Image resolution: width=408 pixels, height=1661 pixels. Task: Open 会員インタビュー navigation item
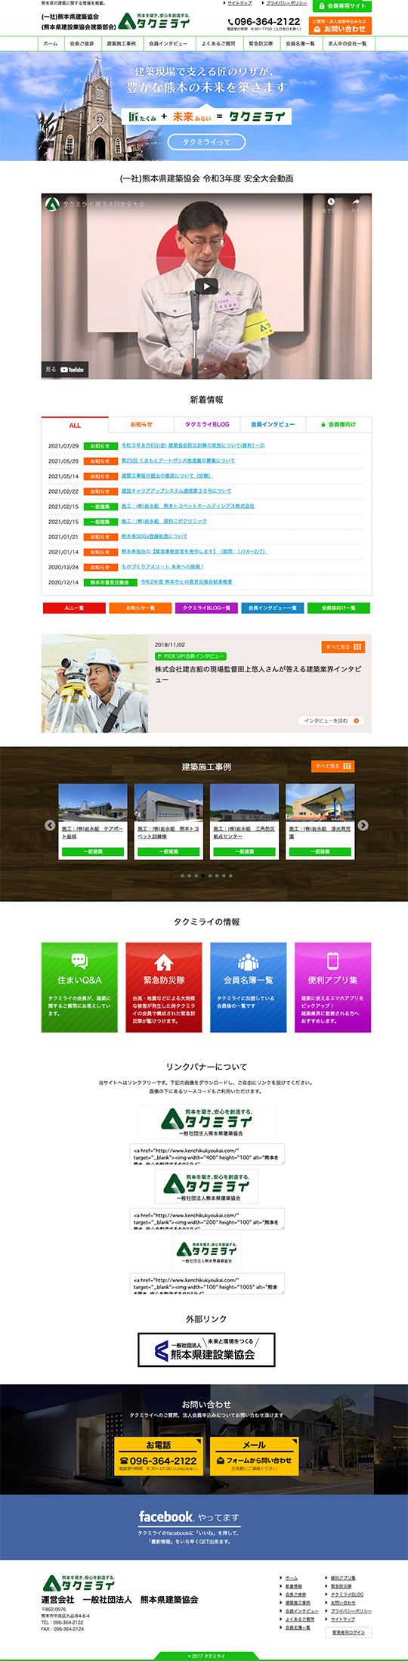pyautogui.click(x=168, y=44)
